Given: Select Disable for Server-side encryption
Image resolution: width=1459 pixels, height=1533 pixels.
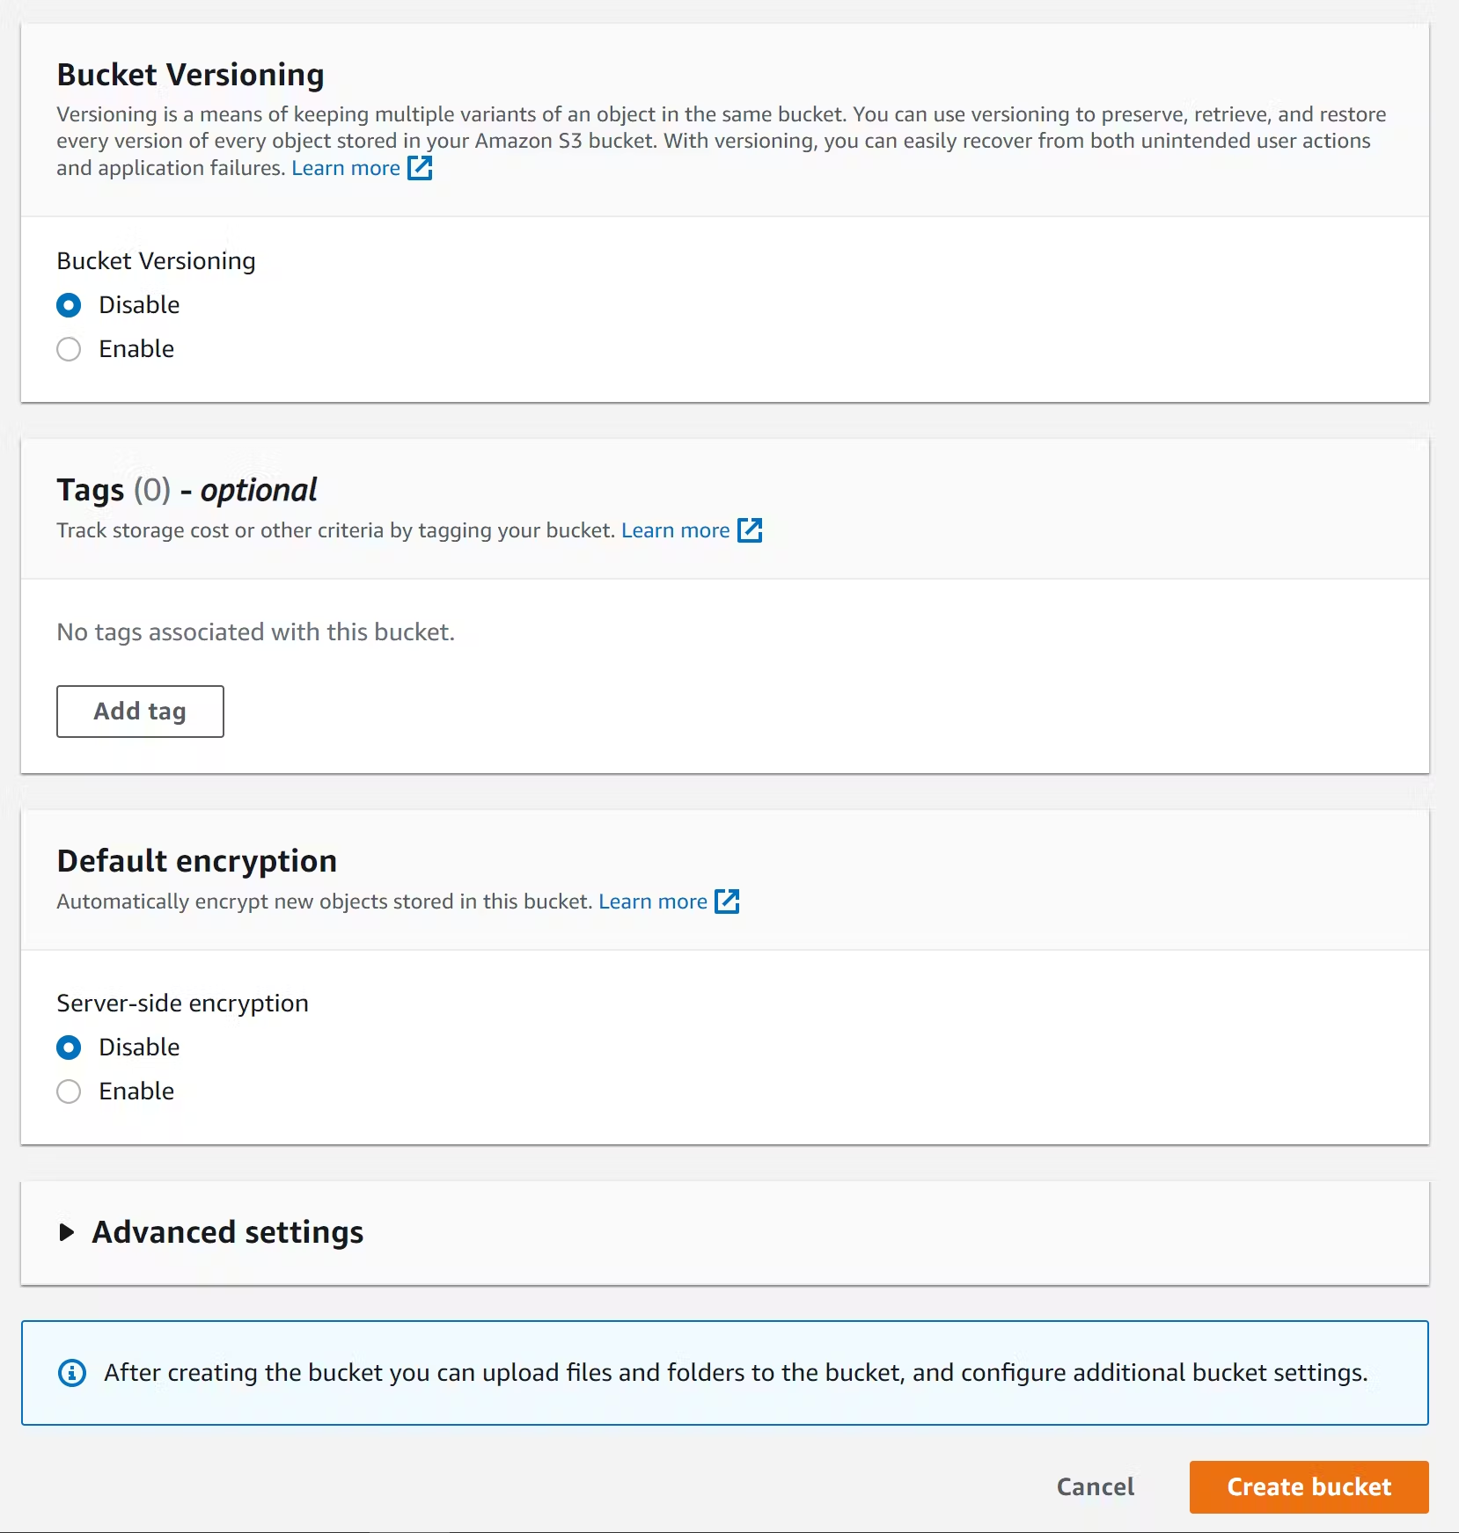Looking at the screenshot, I should point(69,1048).
